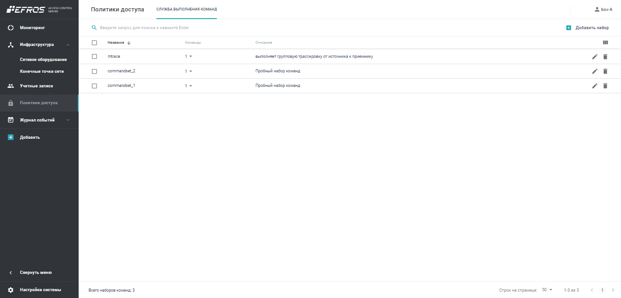This screenshot has height=298, width=621.
Task: Select Политики доступа menu item
Action: pos(39,103)
